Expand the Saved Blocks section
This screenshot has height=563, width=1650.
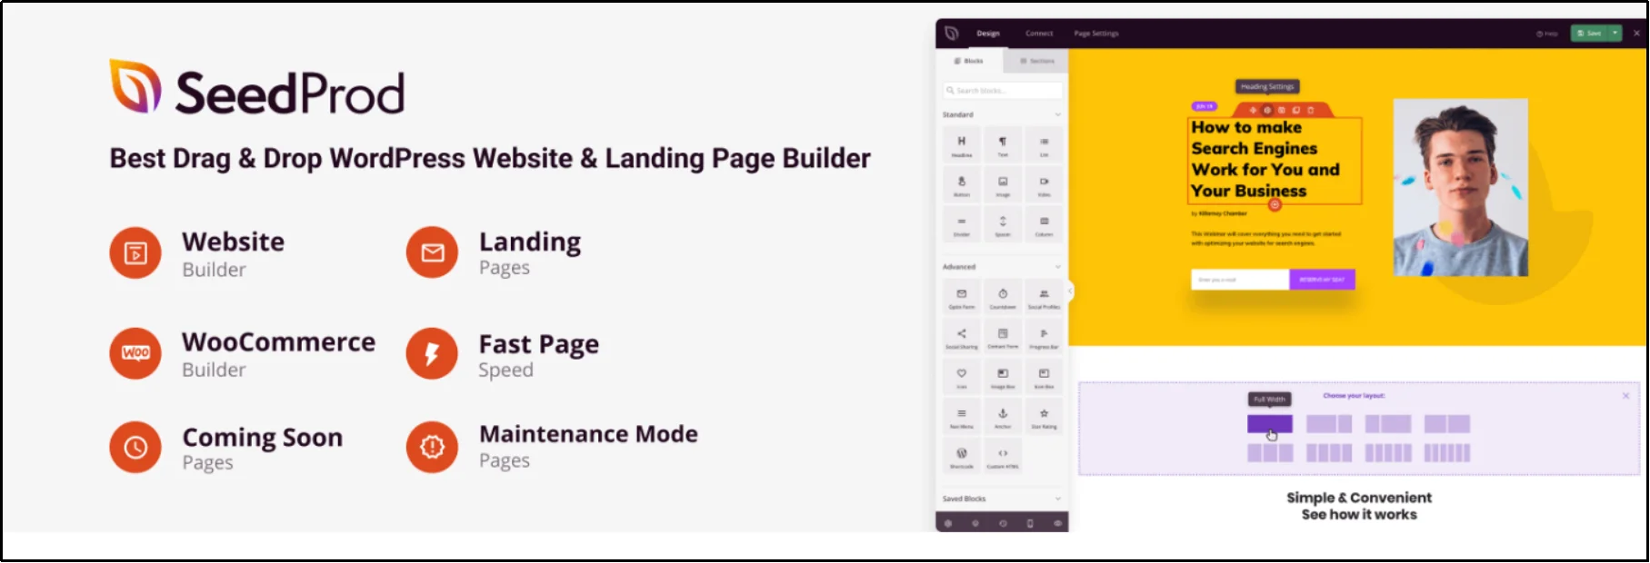tap(1057, 499)
